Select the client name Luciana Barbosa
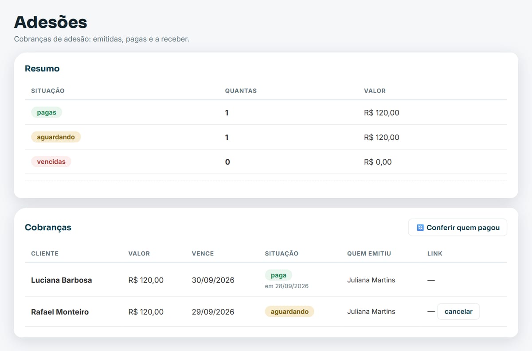 tap(62, 280)
